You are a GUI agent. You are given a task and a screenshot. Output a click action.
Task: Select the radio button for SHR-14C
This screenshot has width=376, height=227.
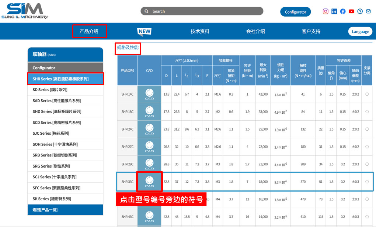click(367, 94)
